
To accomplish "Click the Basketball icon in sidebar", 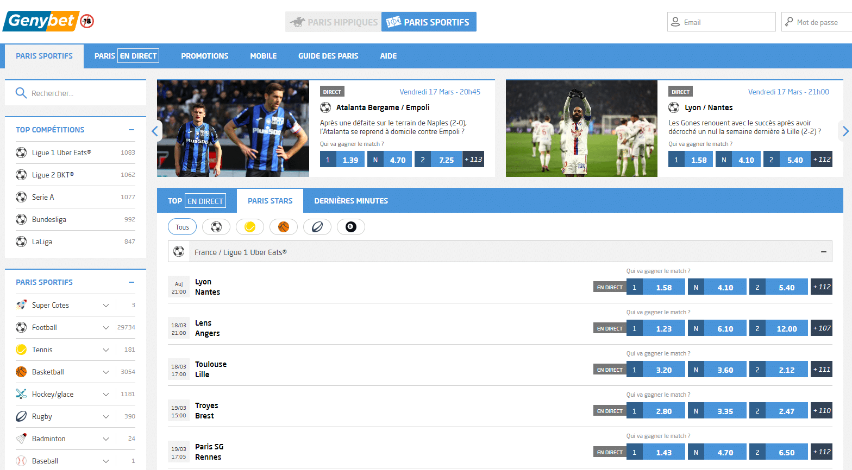I will click(21, 372).
